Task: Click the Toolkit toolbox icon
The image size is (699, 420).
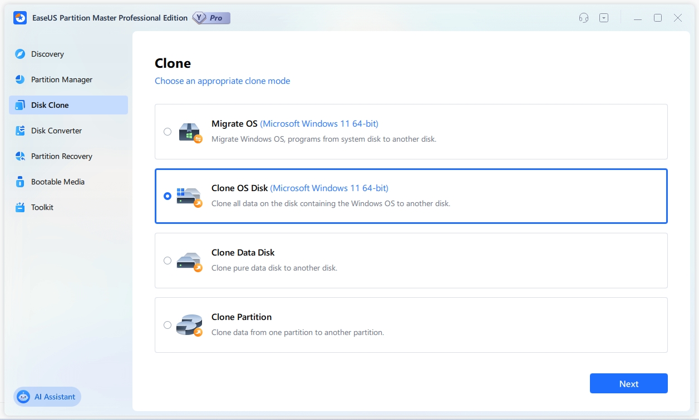Action: click(x=20, y=207)
